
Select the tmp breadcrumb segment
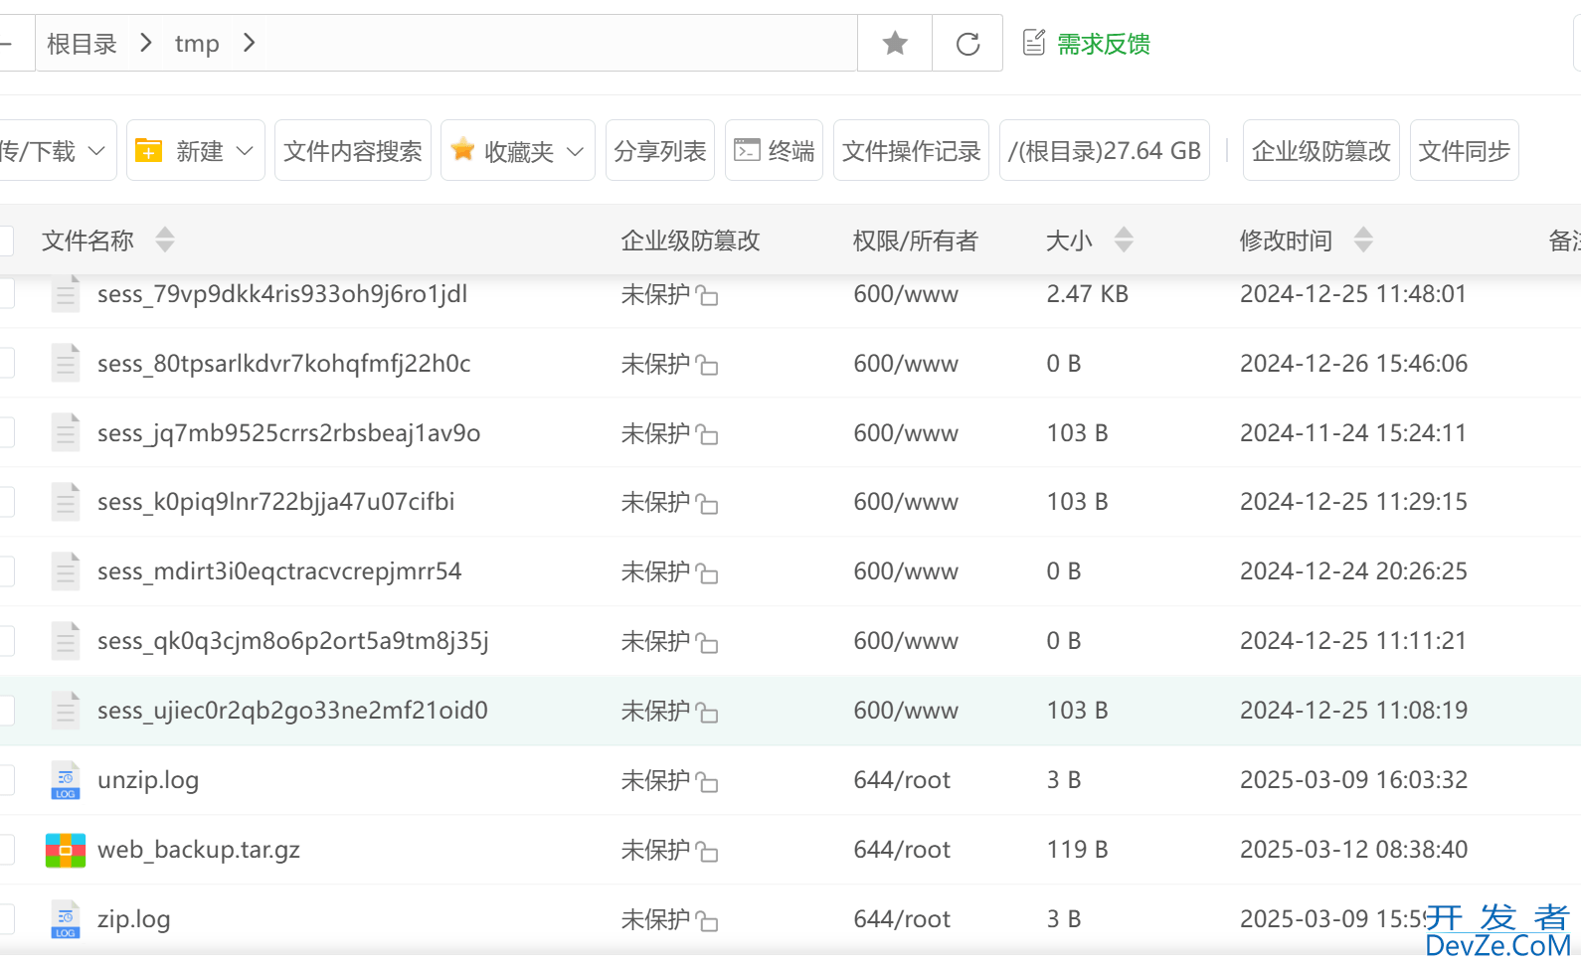(x=197, y=44)
